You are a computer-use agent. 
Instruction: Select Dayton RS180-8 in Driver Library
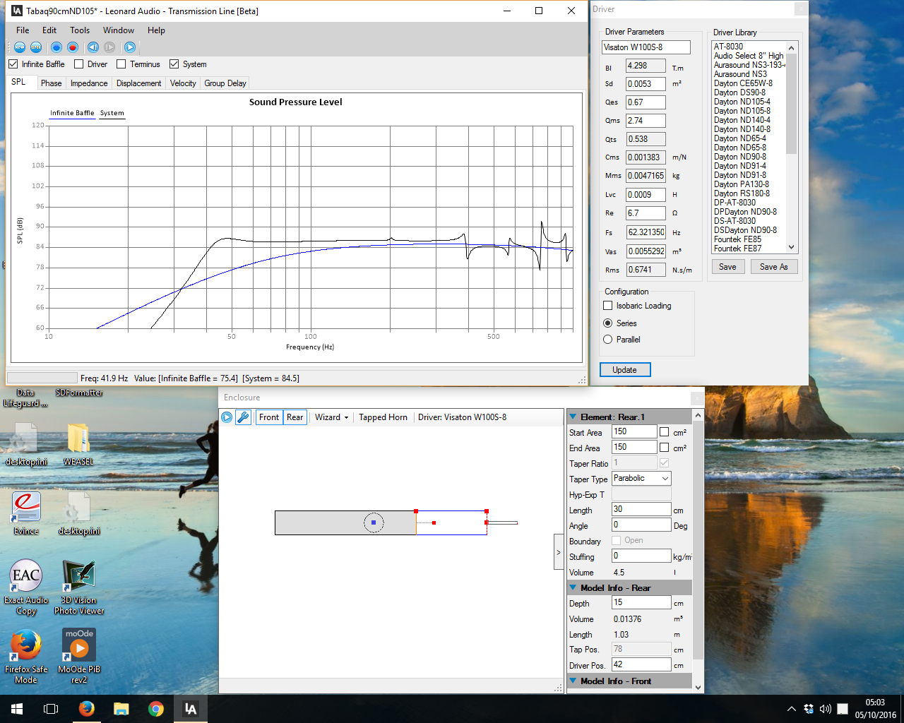[742, 193]
